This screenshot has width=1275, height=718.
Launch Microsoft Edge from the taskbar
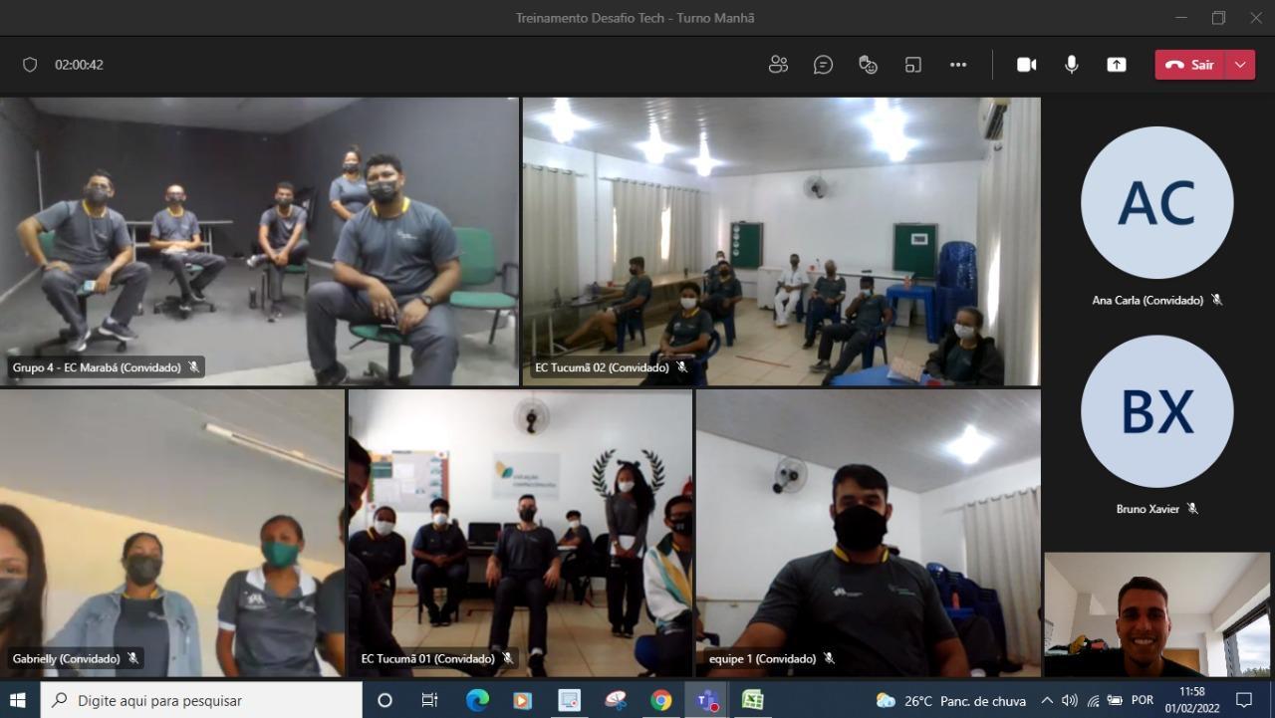pyautogui.click(x=477, y=700)
